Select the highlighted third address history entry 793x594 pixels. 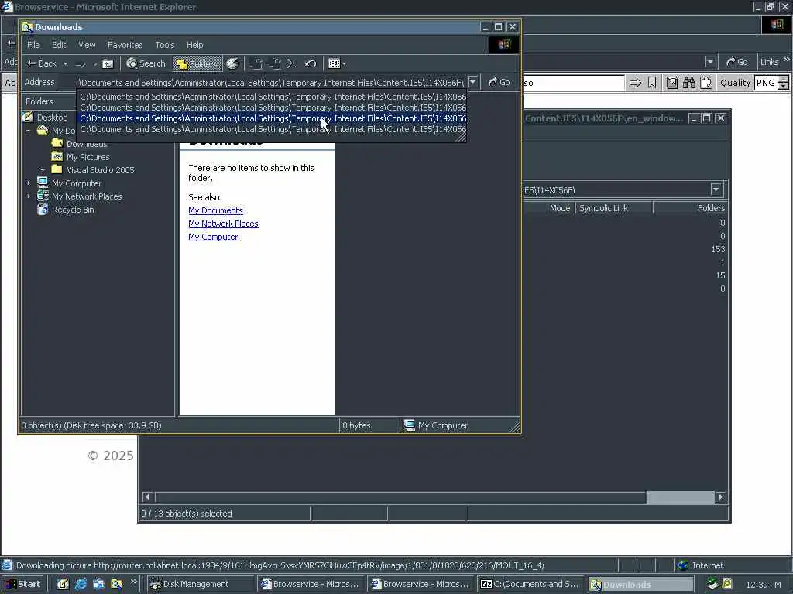[273, 118]
